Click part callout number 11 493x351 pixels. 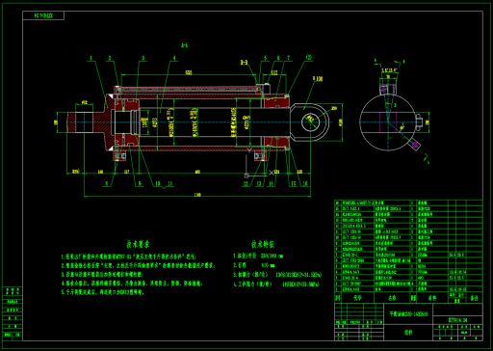tap(170, 184)
